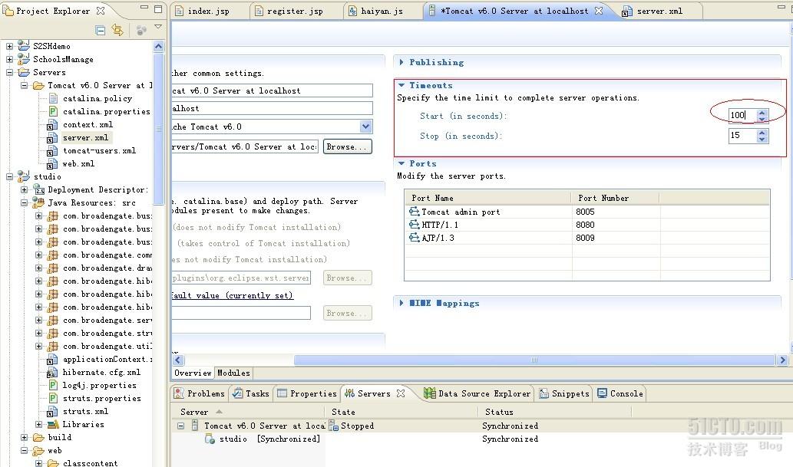Image resolution: width=793 pixels, height=467 pixels.
Task: Collapse the Timeouts section
Action: coord(401,85)
